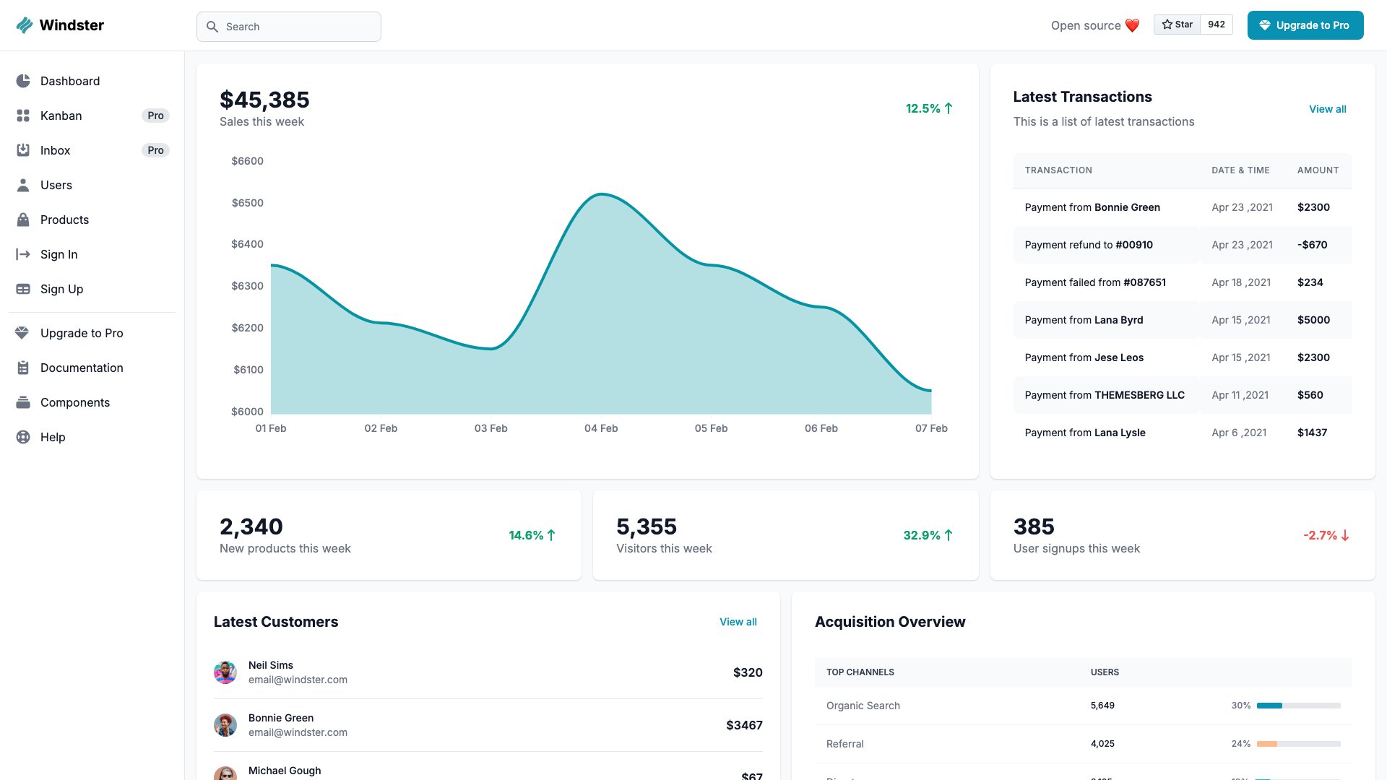
Task: Click the blue Upgrade to Pro button
Action: point(1305,25)
